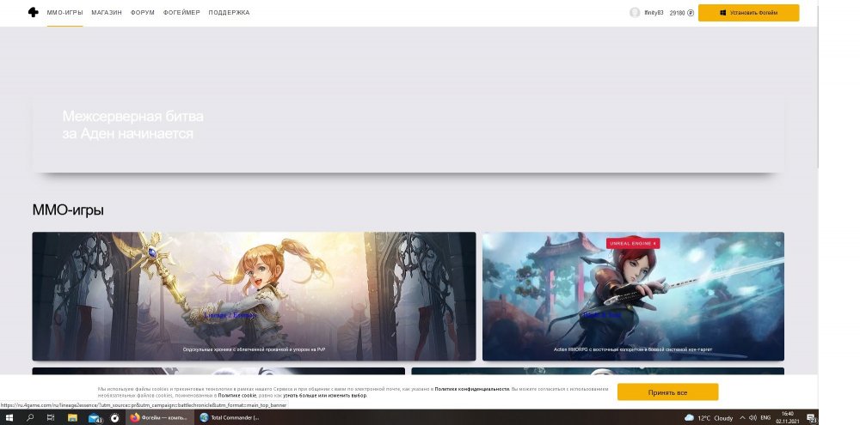Click the speaker volume tray icon
Image resolution: width=860 pixels, height=425 pixels.
point(753,417)
